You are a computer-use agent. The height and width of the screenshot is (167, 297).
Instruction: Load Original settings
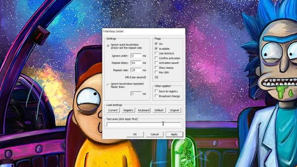[x=174, y=110]
